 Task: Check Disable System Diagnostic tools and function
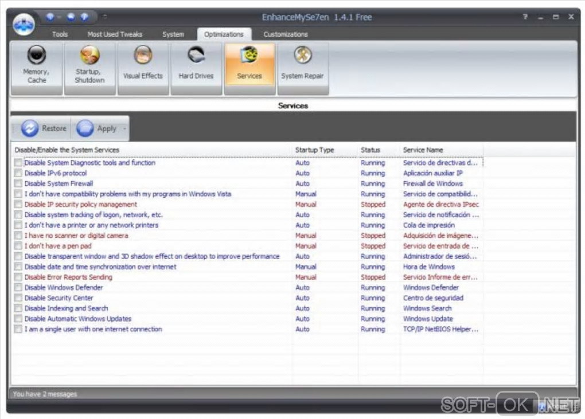pyautogui.click(x=18, y=163)
